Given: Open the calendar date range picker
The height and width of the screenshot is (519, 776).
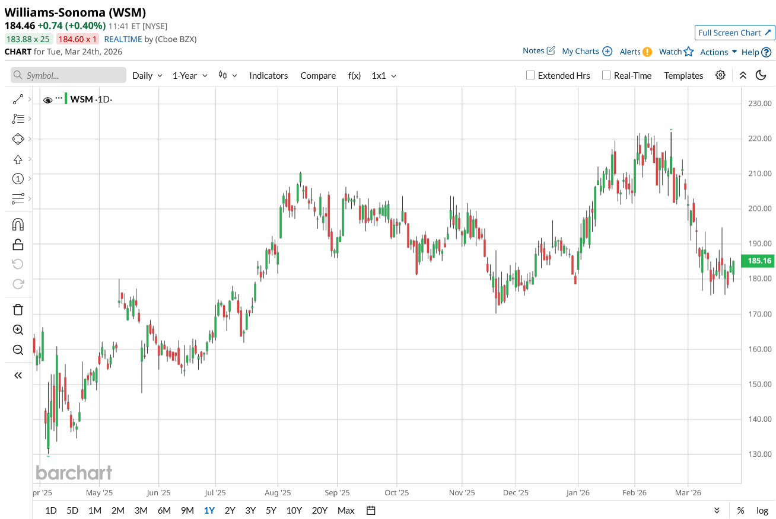Looking at the screenshot, I should tap(371, 511).
